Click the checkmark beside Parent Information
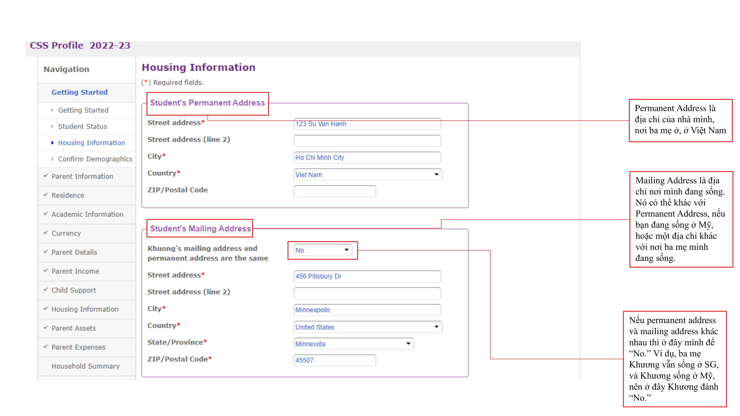 [46, 176]
